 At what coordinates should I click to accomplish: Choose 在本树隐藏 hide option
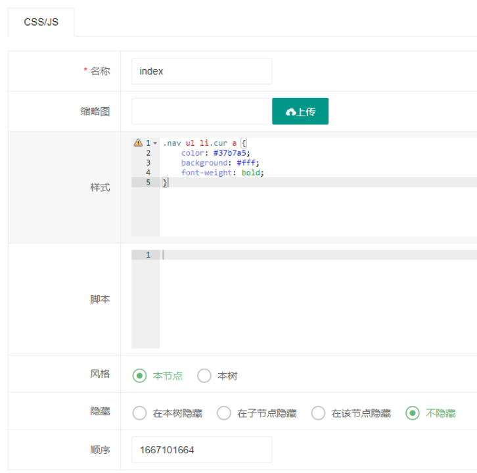(139, 413)
